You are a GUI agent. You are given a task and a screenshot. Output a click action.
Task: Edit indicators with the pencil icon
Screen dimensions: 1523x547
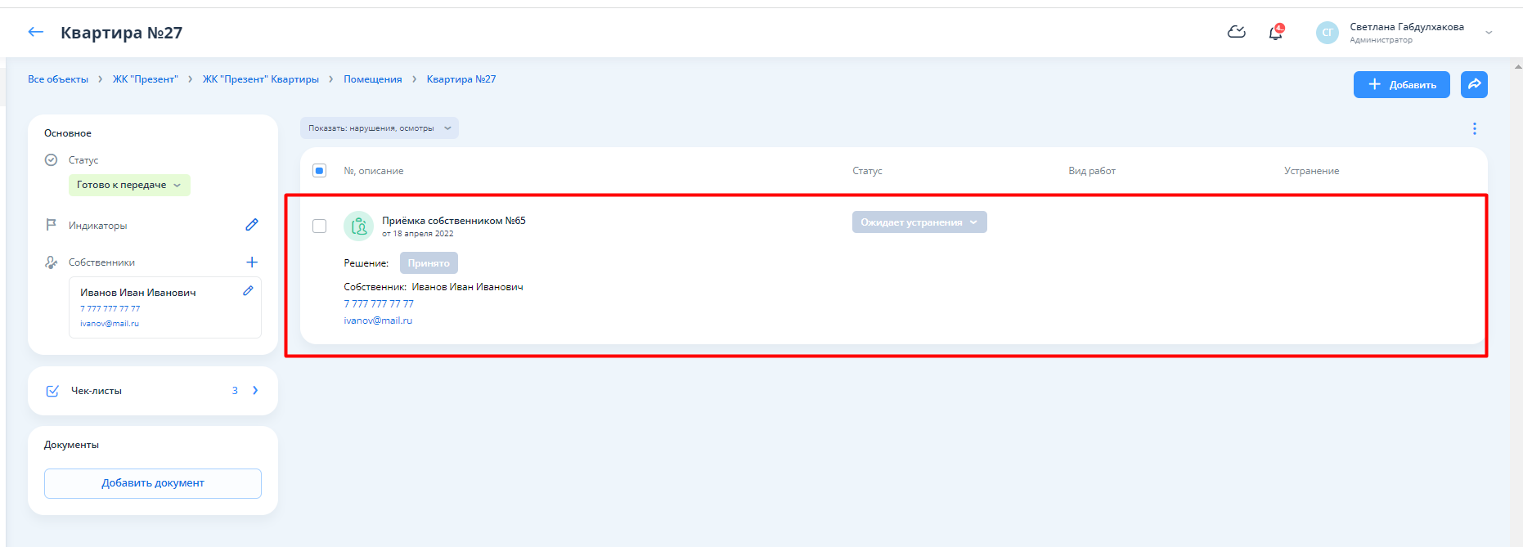[252, 225]
